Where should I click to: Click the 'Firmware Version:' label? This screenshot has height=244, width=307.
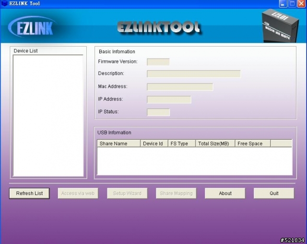click(118, 61)
